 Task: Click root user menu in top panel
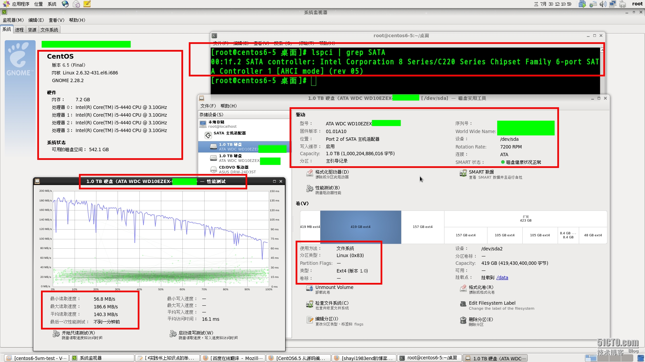(x=637, y=4)
